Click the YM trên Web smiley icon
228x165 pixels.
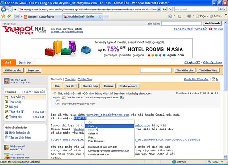point(6,81)
